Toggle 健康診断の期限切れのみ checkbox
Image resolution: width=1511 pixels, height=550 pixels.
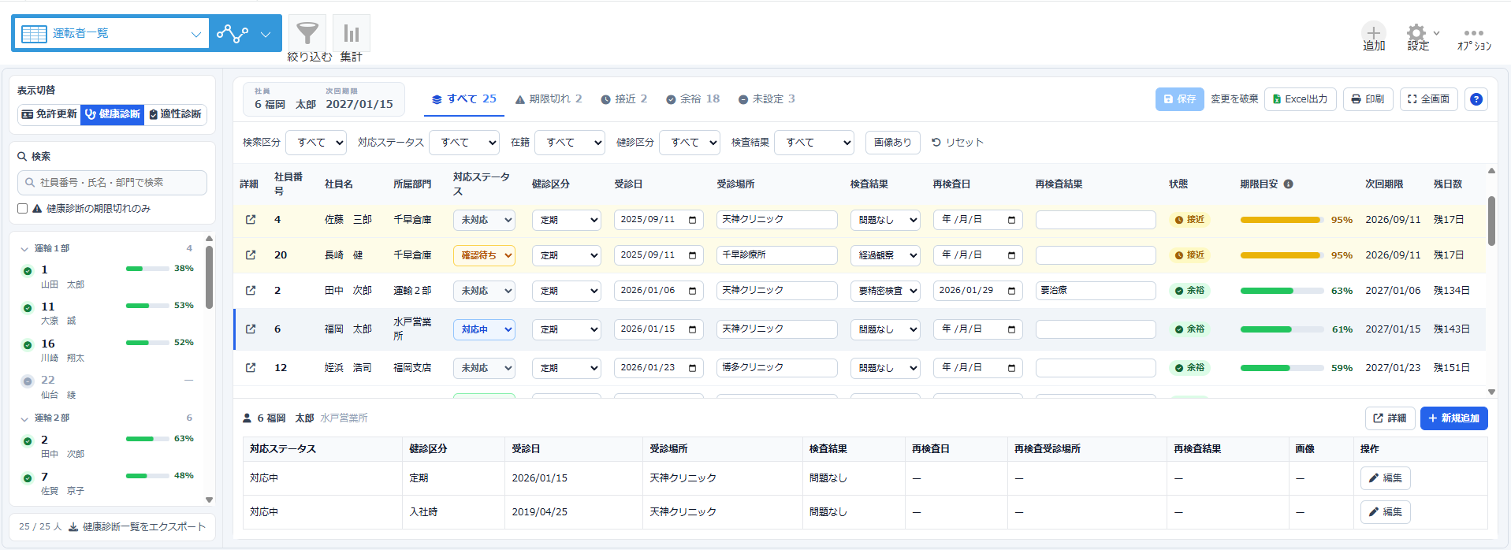tap(23, 209)
